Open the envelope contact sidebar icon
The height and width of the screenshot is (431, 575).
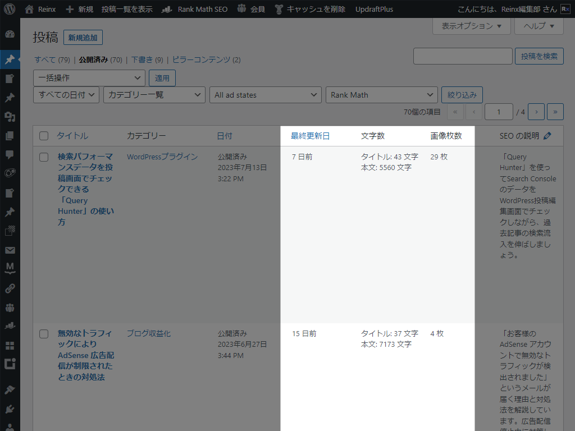10,250
